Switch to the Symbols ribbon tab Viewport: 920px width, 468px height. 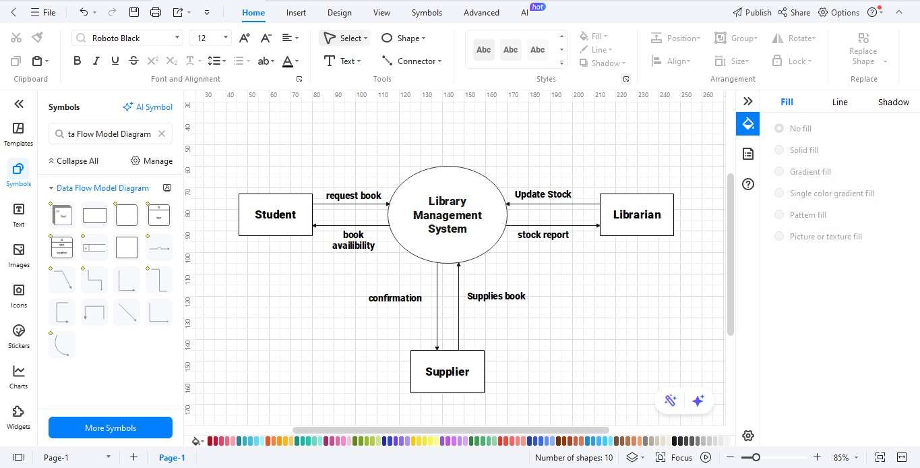[427, 12]
